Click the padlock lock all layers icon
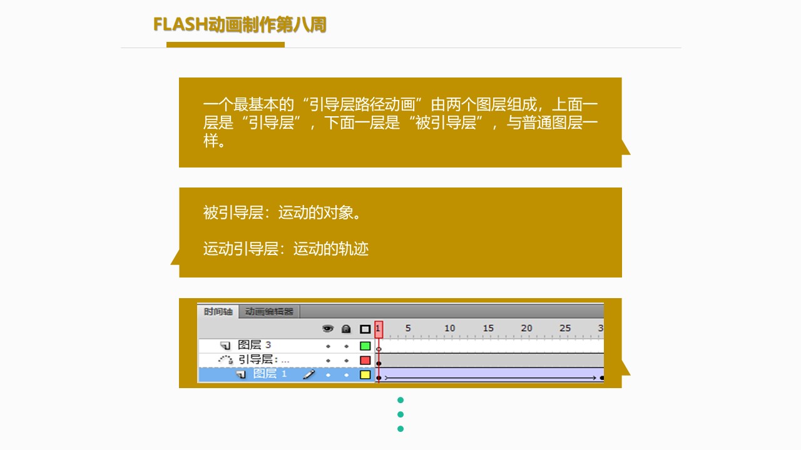The width and height of the screenshot is (801, 450). point(346,329)
